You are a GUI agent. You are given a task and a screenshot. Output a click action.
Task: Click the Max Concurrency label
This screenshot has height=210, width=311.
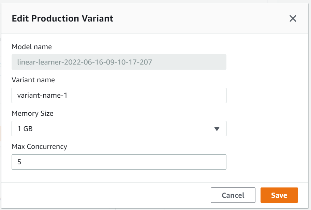click(x=40, y=146)
